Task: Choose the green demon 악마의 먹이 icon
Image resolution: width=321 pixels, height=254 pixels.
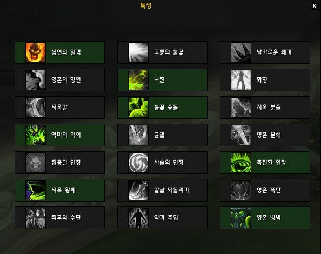Action: [x=36, y=135]
